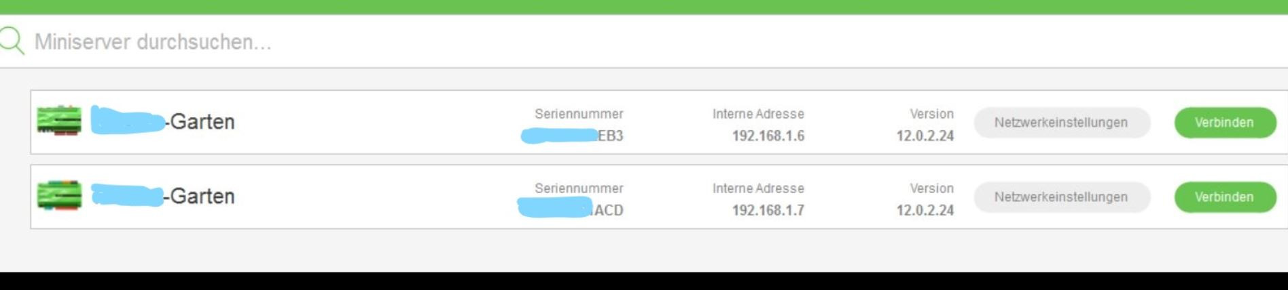Click version 12.0.2.24 in the first row
1288x290 pixels.
pyautogui.click(x=925, y=136)
